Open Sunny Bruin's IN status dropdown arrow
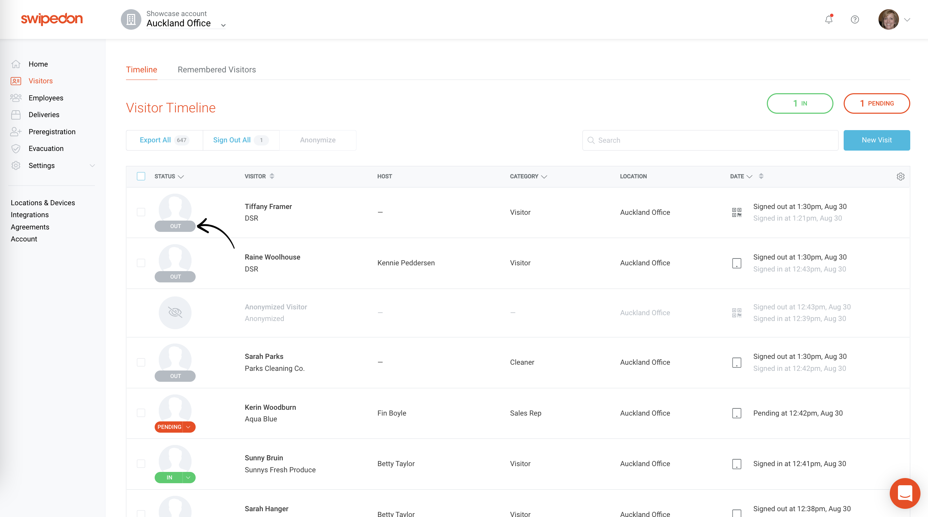 pyautogui.click(x=188, y=478)
